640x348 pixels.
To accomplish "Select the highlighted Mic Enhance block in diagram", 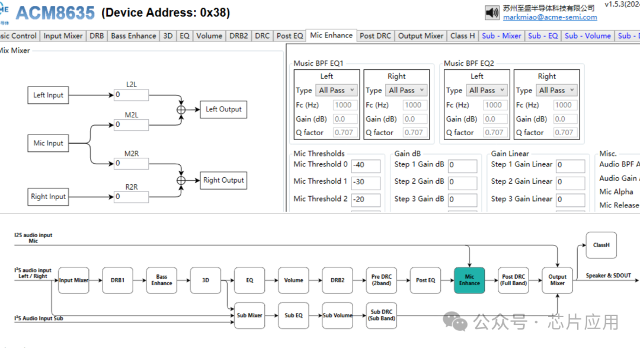I will (x=469, y=280).
